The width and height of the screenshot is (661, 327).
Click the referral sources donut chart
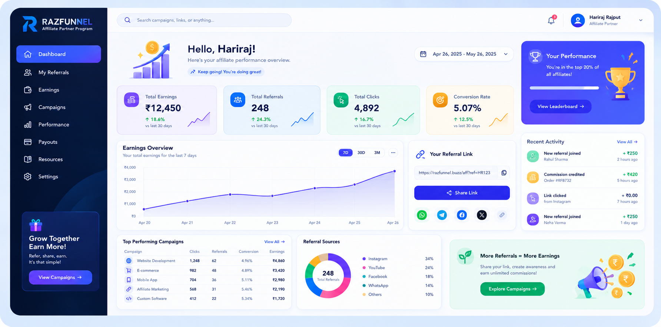click(x=328, y=276)
